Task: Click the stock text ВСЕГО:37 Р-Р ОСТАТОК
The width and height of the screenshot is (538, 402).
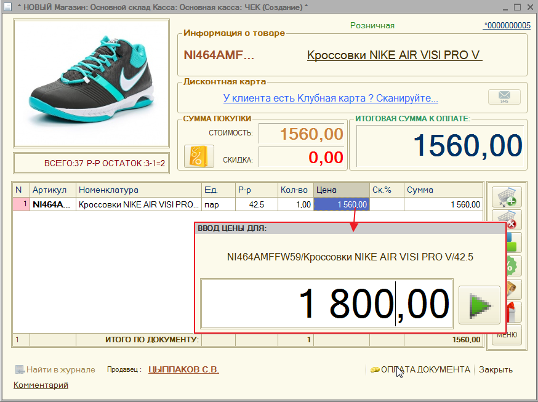Action: coord(105,163)
